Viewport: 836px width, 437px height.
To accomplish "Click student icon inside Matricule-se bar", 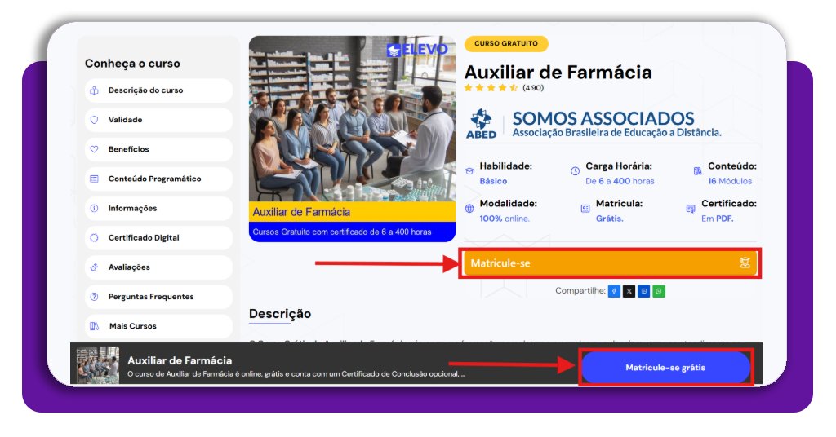I will [745, 263].
